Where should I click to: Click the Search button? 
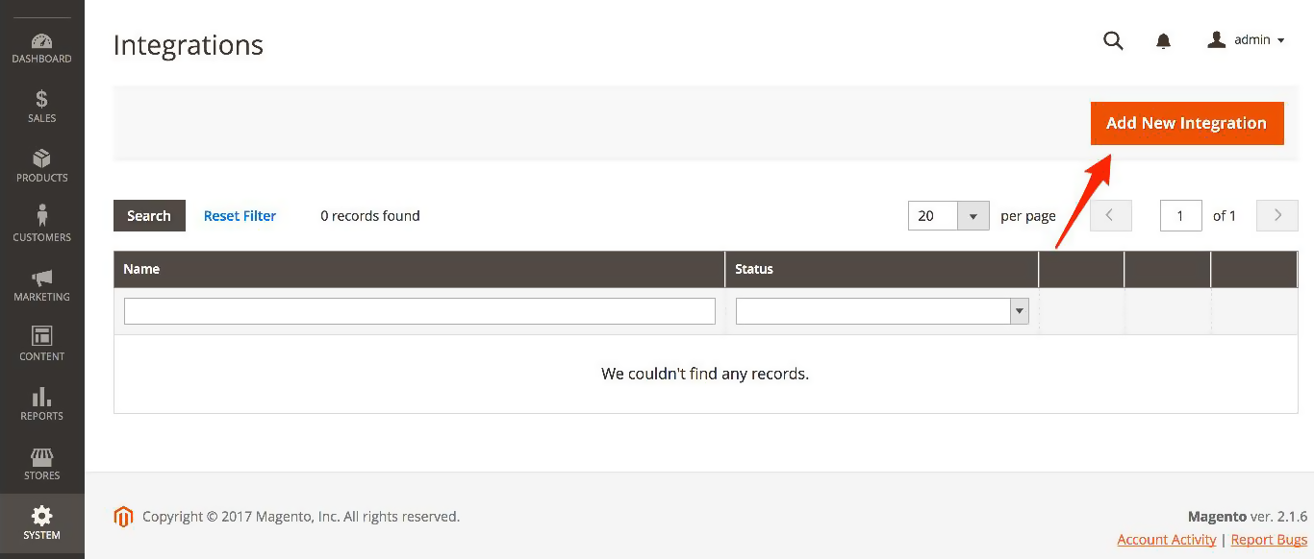[149, 216]
